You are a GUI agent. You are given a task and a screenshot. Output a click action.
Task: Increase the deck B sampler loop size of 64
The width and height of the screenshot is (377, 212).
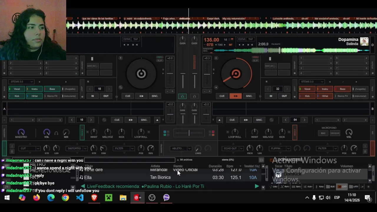tap(304, 120)
